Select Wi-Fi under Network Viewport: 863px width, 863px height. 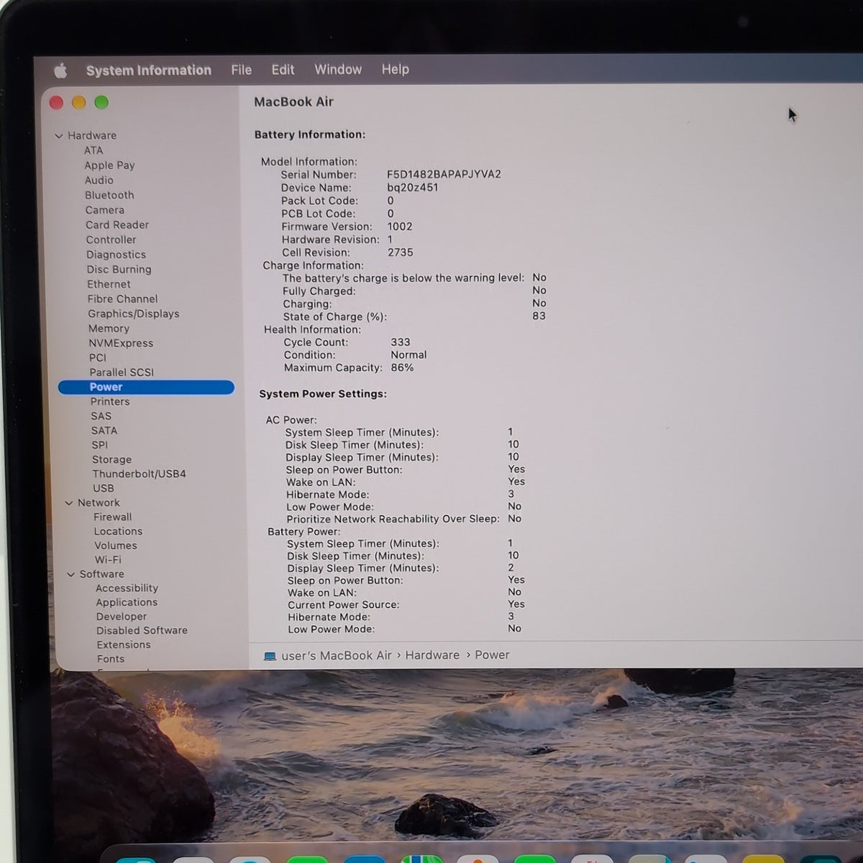click(x=108, y=560)
